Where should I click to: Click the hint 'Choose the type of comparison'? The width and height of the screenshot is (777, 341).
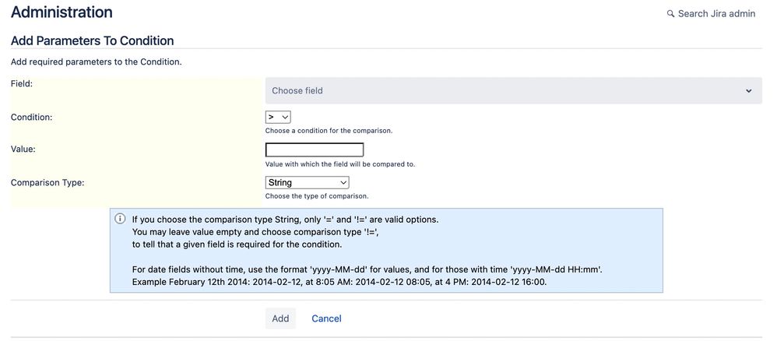tap(317, 196)
